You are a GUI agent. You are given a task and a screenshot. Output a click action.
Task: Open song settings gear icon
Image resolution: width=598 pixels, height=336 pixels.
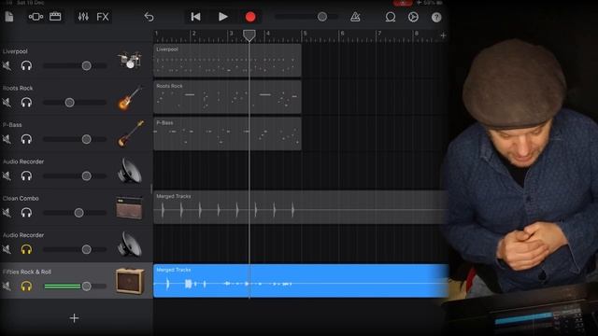coord(413,17)
